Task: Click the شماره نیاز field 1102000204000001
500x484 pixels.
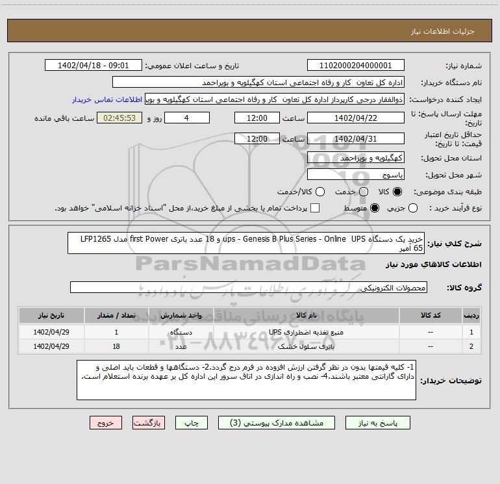Action: [x=356, y=66]
